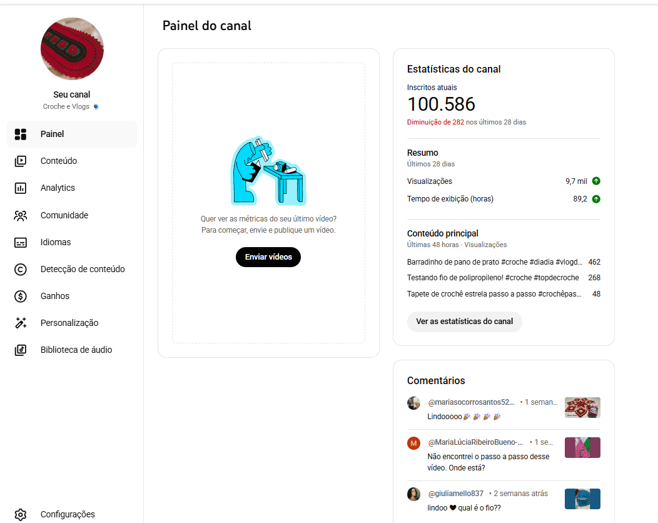Open Comunidade people icon
This screenshot has height=523, width=658.
(21, 215)
